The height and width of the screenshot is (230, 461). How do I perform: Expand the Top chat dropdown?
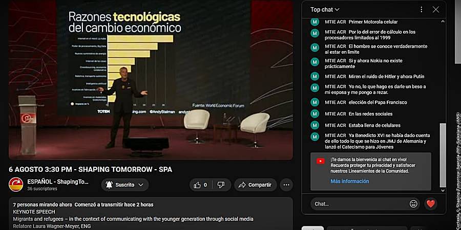325,9
